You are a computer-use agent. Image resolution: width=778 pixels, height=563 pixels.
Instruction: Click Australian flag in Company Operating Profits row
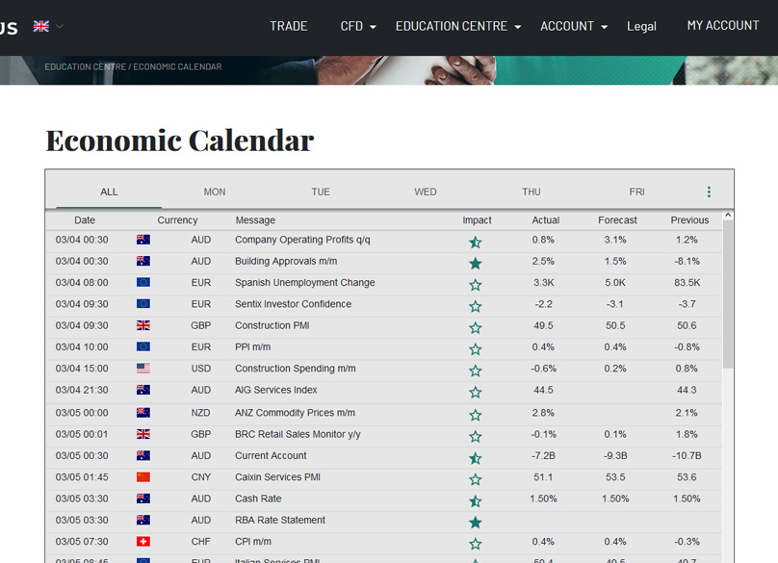point(143,240)
